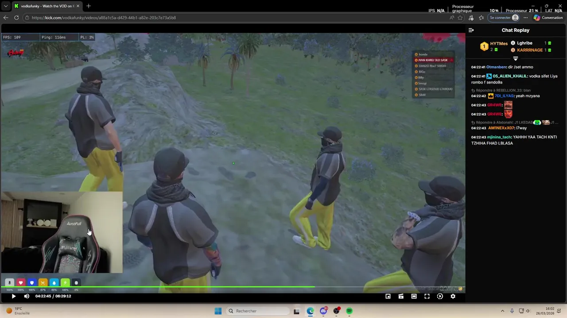The height and width of the screenshot is (318, 567).
Task: Click the Chat Replay heading
Action: pos(515,30)
